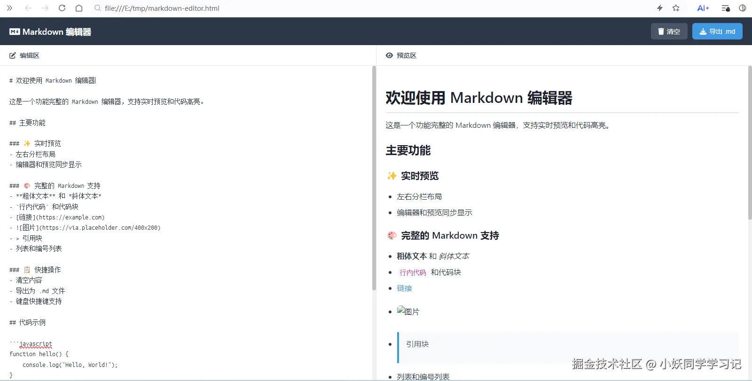Screen dimensions: 752x381
Task: Go back with the browser back arrow
Action: [28, 8]
